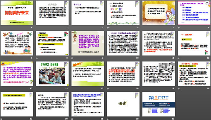Select slide 8 about 创新精神
Screen dimensions: 211x120
52,43
